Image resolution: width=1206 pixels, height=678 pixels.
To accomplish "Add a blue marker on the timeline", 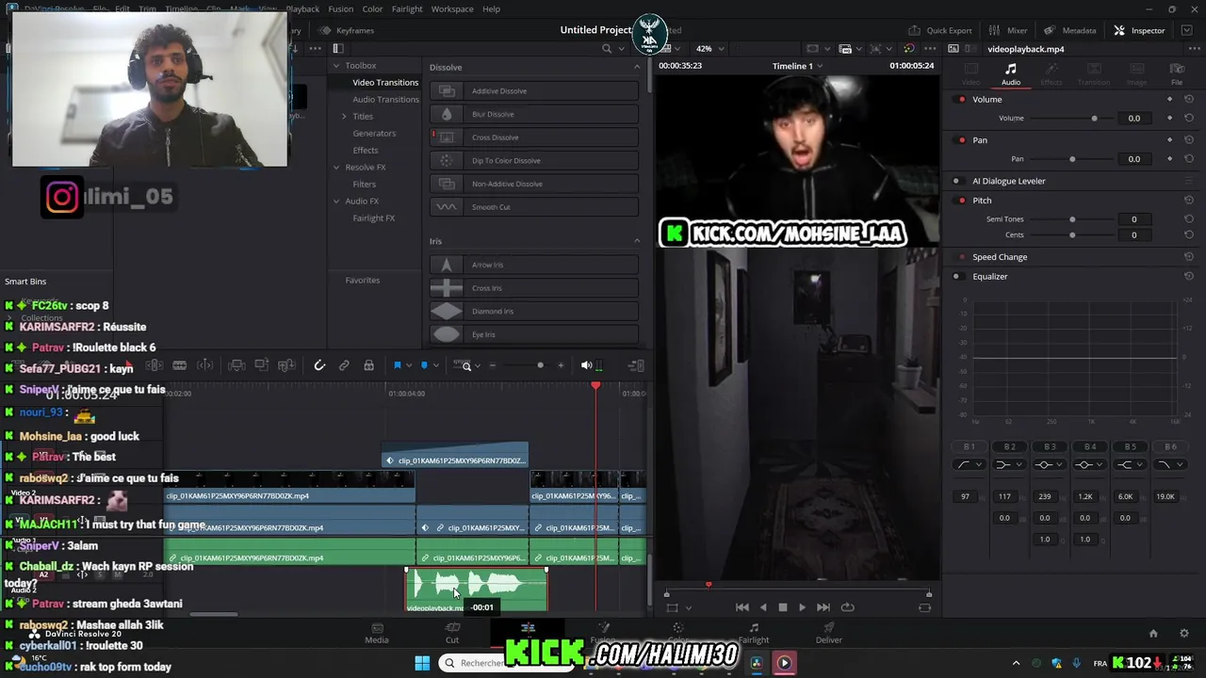I will click(424, 365).
